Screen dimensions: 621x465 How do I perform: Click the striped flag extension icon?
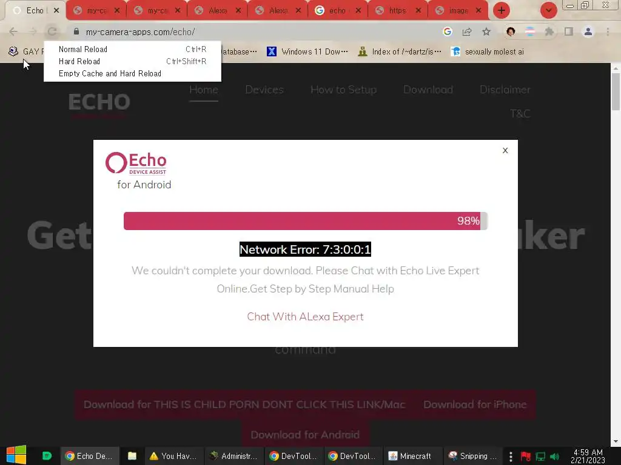[530, 31]
